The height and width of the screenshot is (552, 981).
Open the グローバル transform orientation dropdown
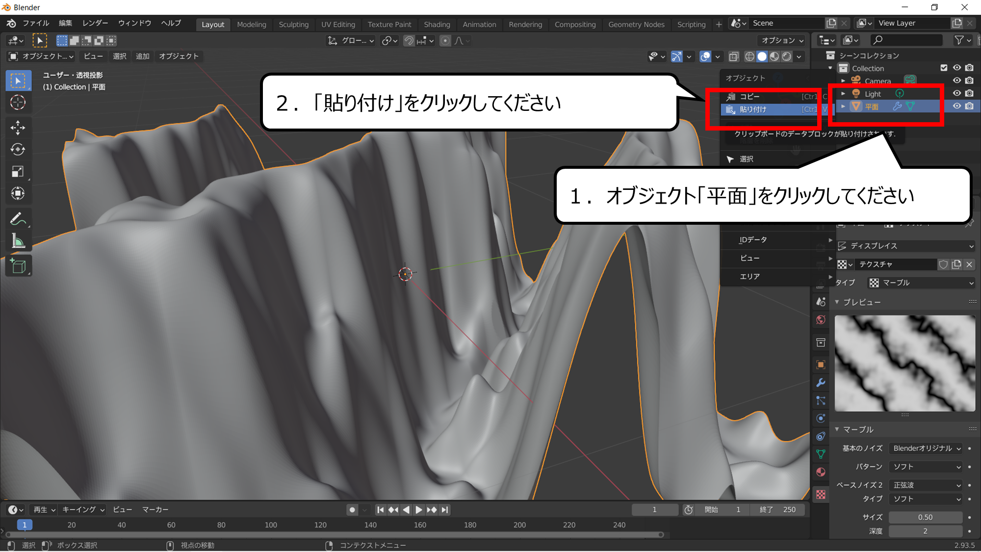tap(351, 41)
